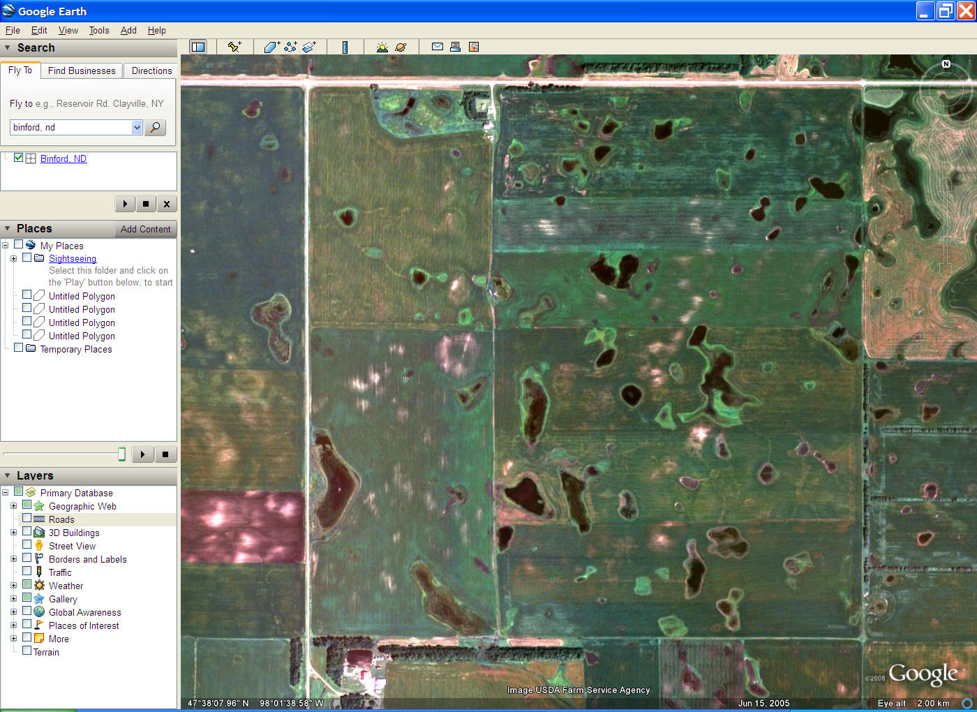Enable the Roads layer checkbox
This screenshot has height=712, width=977.
pyautogui.click(x=27, y=519)
